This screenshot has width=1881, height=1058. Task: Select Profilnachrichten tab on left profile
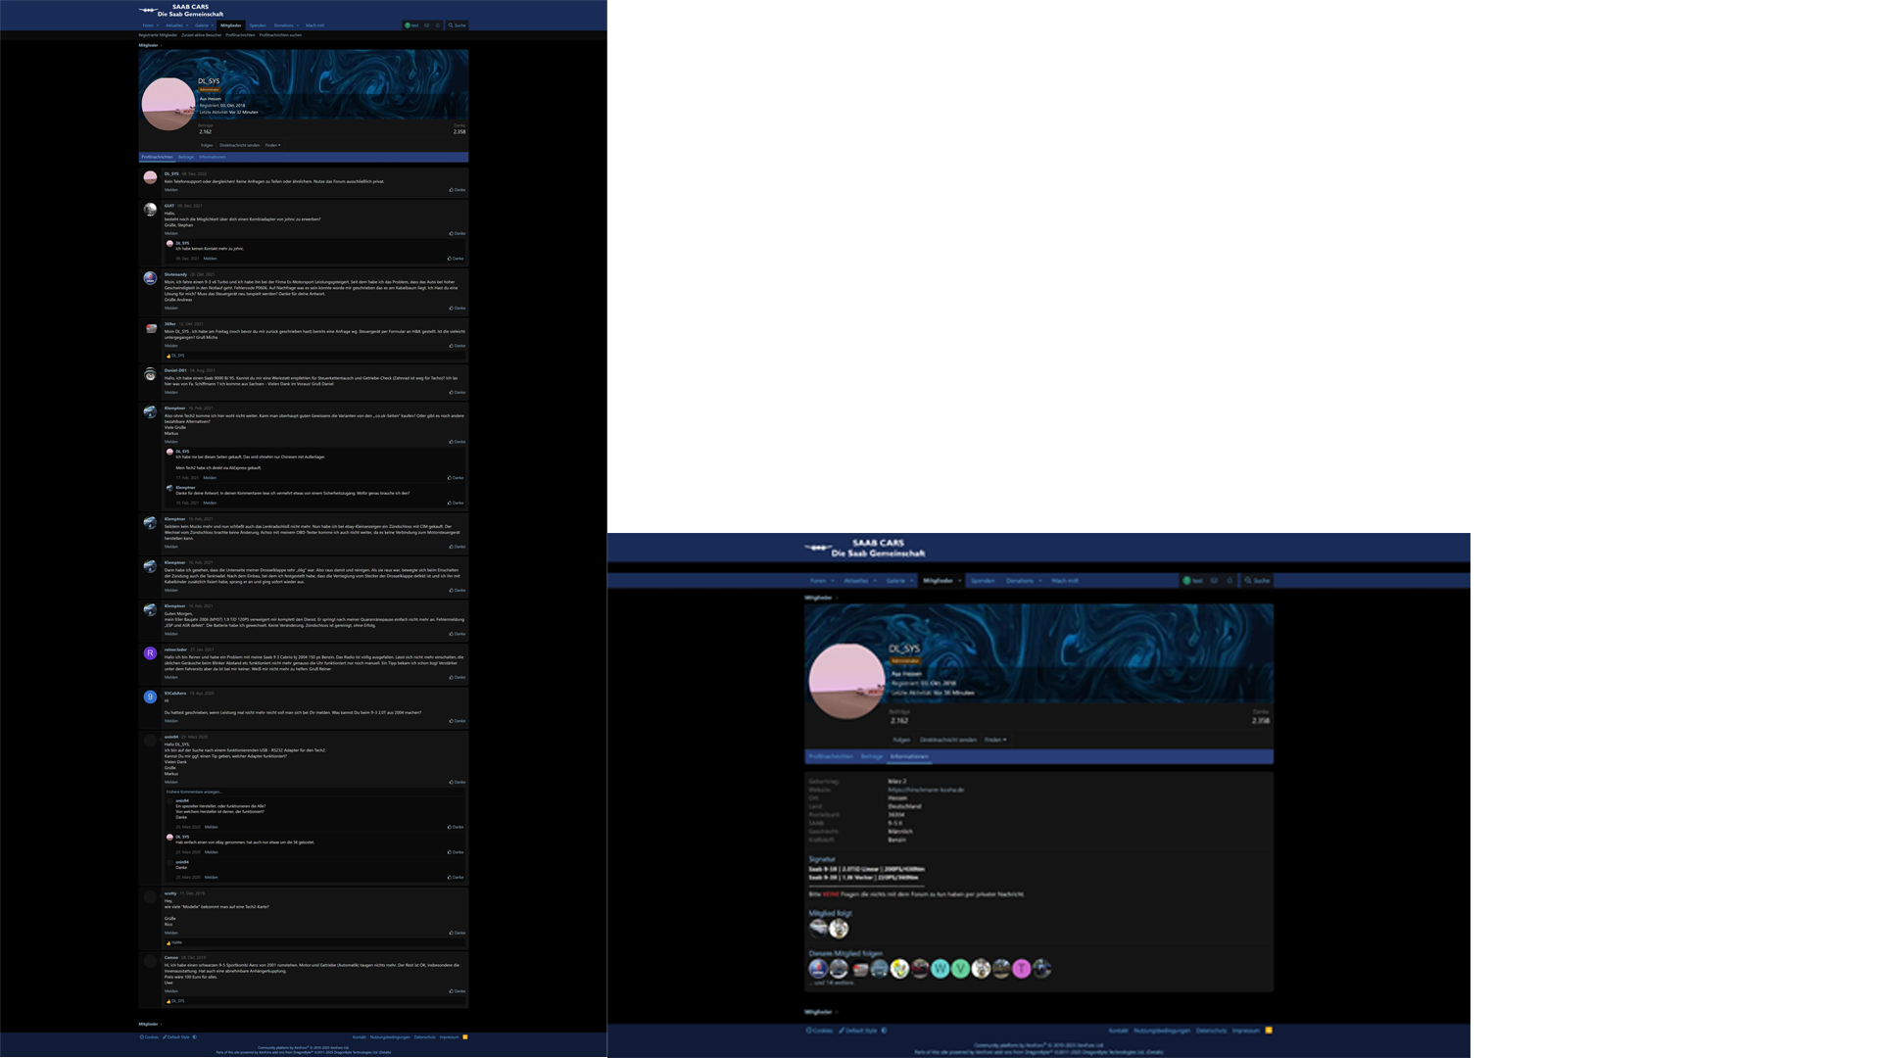(157, 157)
